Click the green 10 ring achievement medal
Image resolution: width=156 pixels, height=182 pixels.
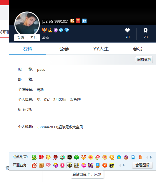(x=62, y=157)
